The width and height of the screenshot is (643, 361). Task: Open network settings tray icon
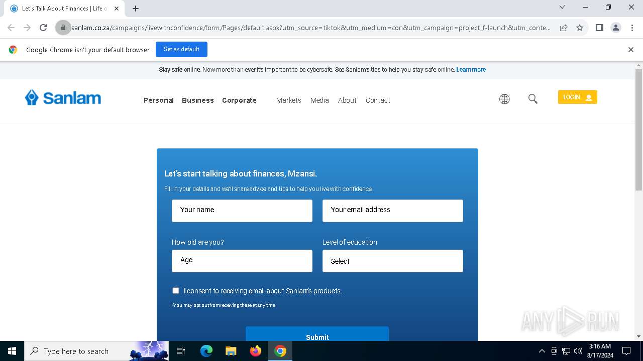(566, 351)
